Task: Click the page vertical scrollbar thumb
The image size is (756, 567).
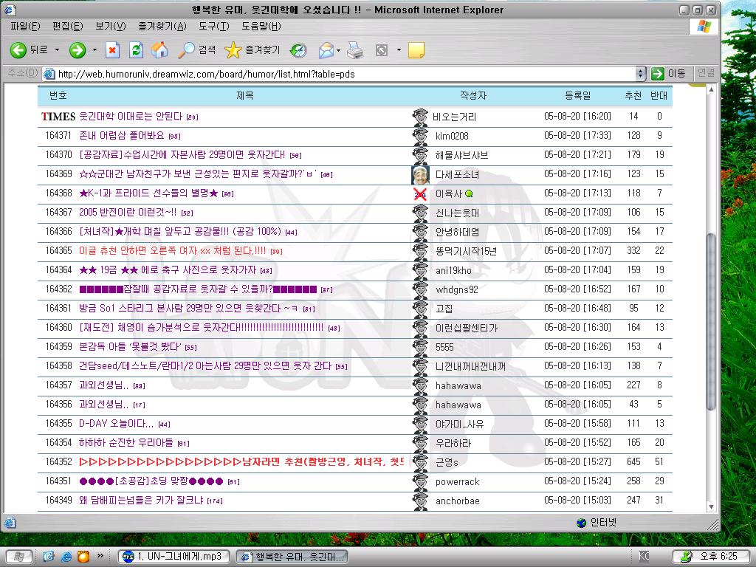Action: [x=712, y=321]
